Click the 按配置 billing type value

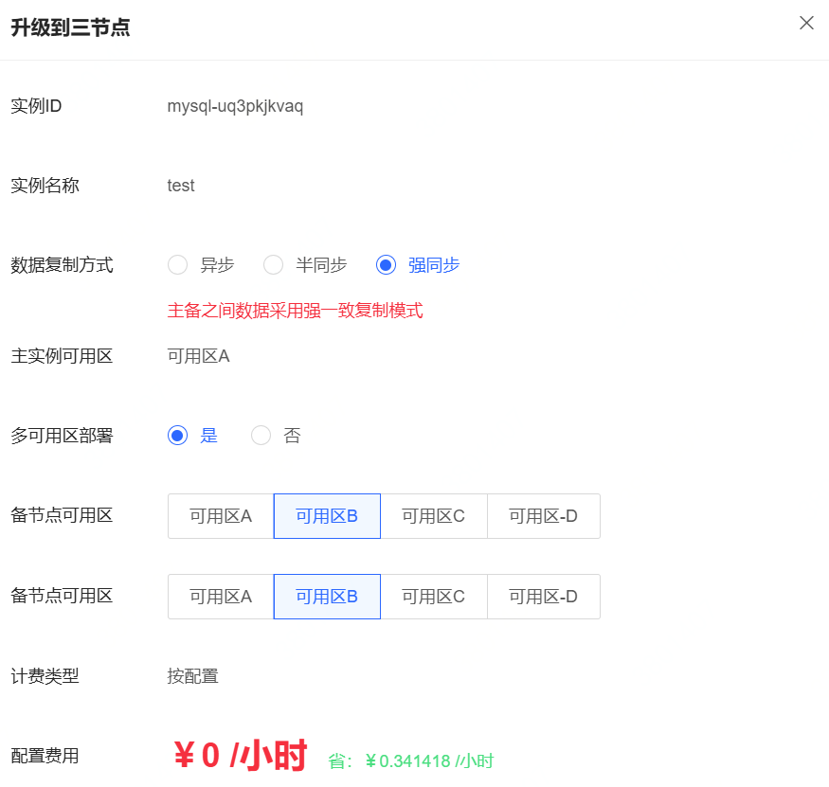click(193, 676)
